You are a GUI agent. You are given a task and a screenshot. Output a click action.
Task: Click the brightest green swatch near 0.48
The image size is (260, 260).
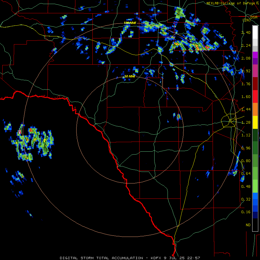(x=255, y=186)
